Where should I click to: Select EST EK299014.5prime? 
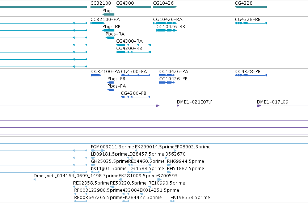pyautogui.click(x=155, y=147)
